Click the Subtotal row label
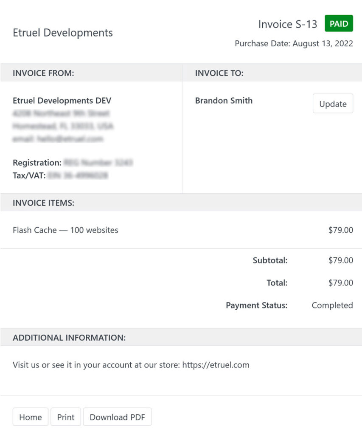The image size is (362, 435). (270, 260)
